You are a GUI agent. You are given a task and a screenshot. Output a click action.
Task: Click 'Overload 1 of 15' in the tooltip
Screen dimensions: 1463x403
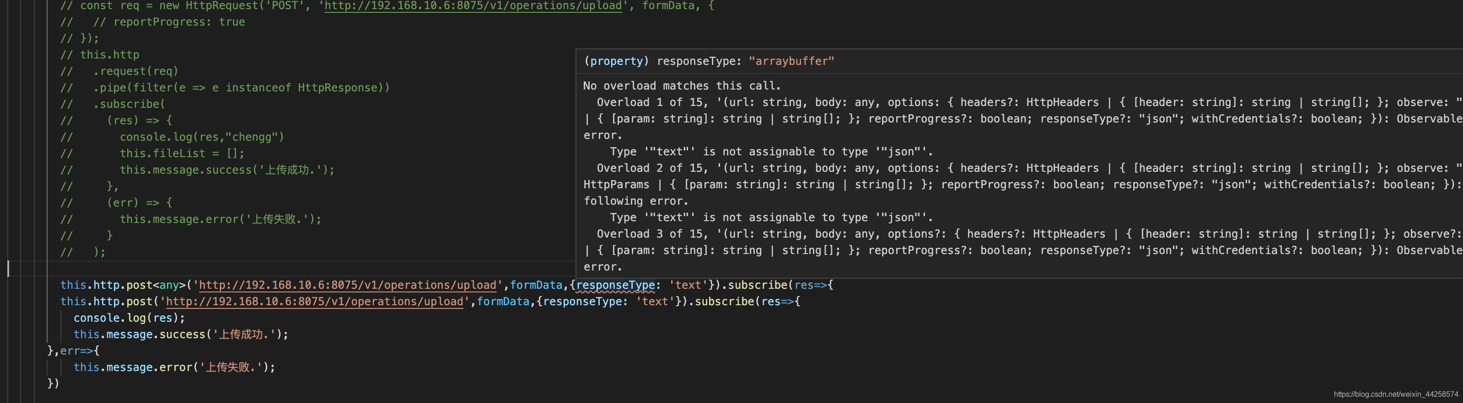coord(649,102)
